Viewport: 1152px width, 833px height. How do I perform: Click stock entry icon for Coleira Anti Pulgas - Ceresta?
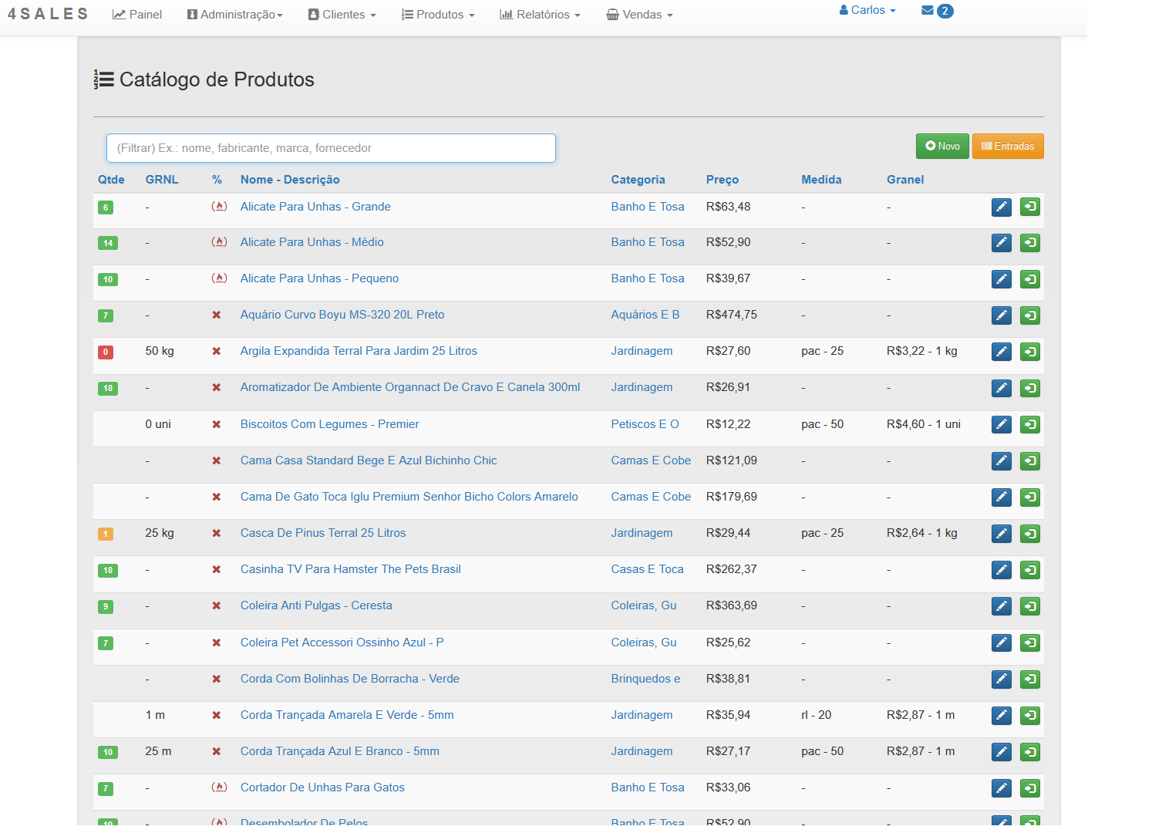click(1029, 606)
